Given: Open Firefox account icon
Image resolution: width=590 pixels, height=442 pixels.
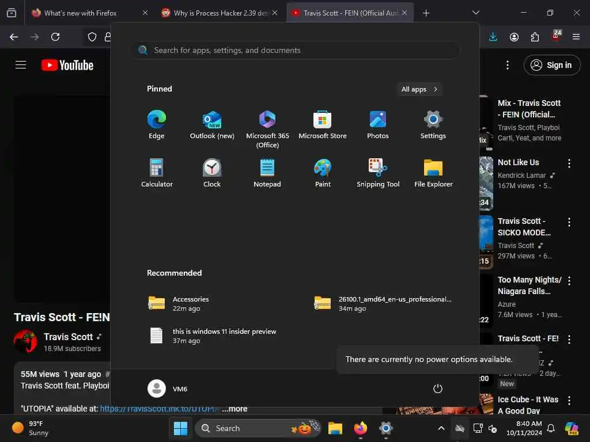Looking at the screenshot, I should [x=514, y=37].
